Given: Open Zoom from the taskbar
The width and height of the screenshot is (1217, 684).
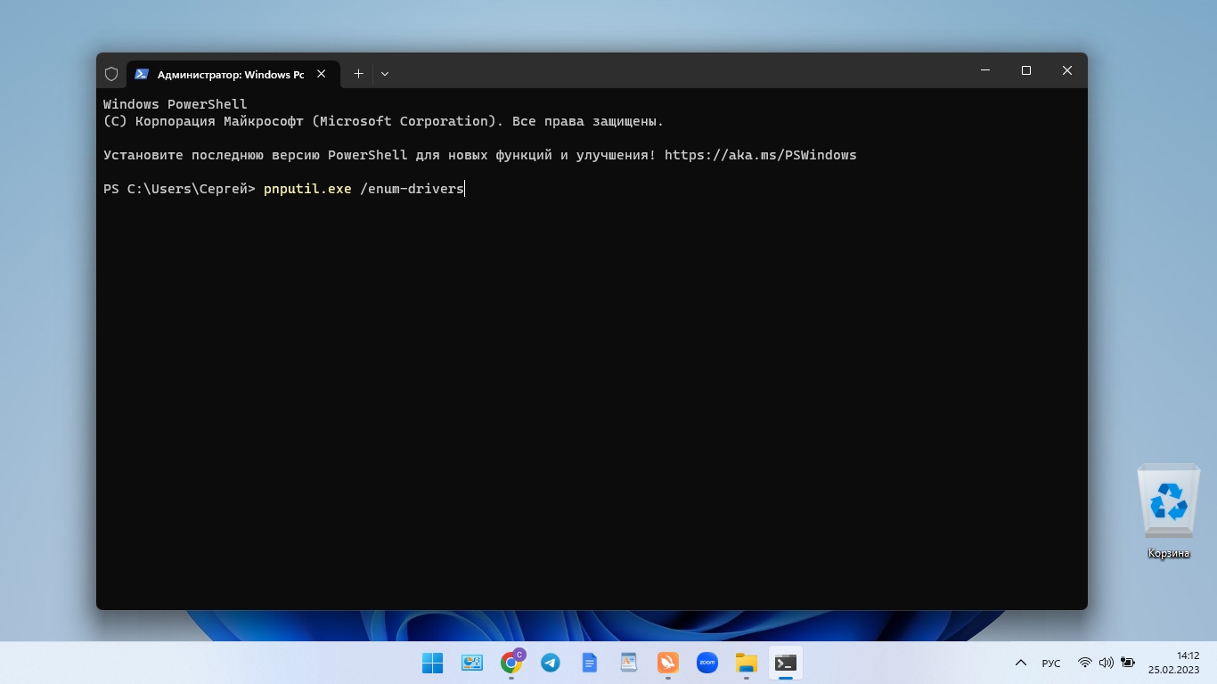Looking at the screenshot, I should pyautogui.click(x=707, y=663).
